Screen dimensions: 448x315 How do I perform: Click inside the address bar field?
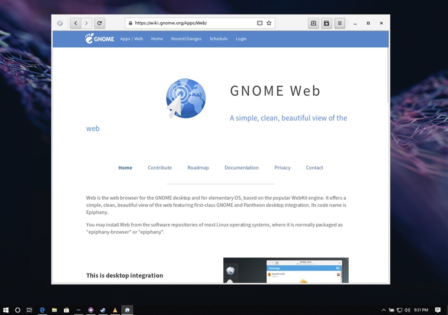192,23
